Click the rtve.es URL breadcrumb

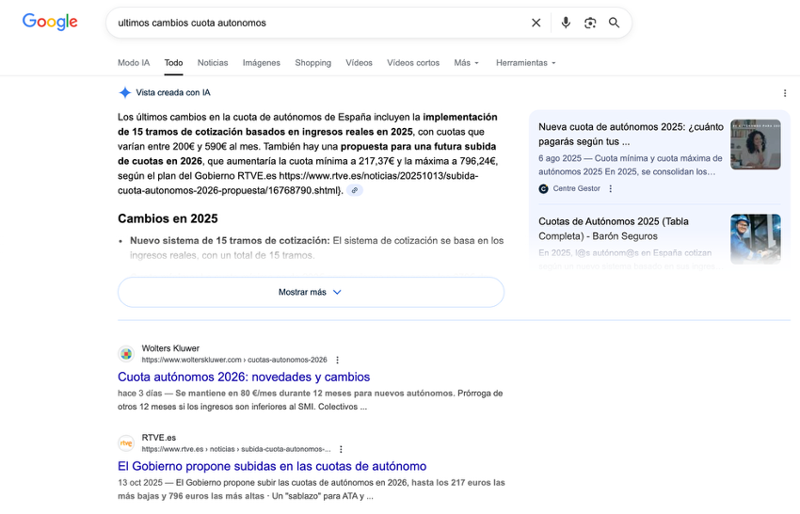[236, 449]
